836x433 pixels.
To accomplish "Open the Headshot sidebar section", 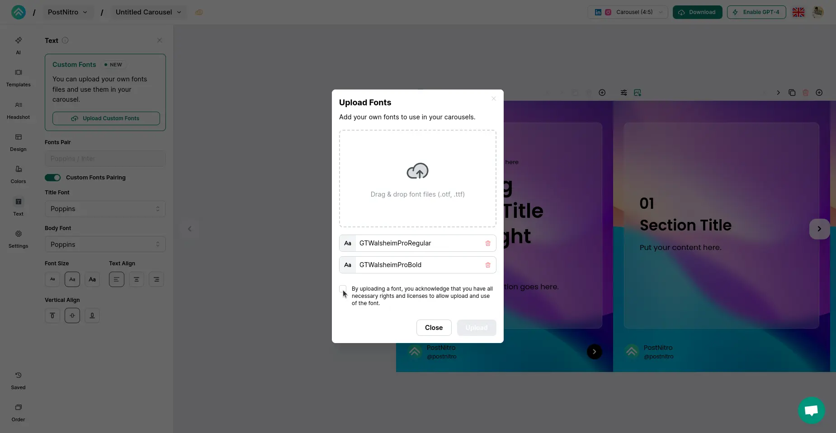I will [x=18, y=110].
